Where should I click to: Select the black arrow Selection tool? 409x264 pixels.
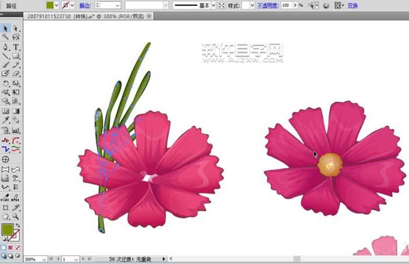tap(5, 28)
